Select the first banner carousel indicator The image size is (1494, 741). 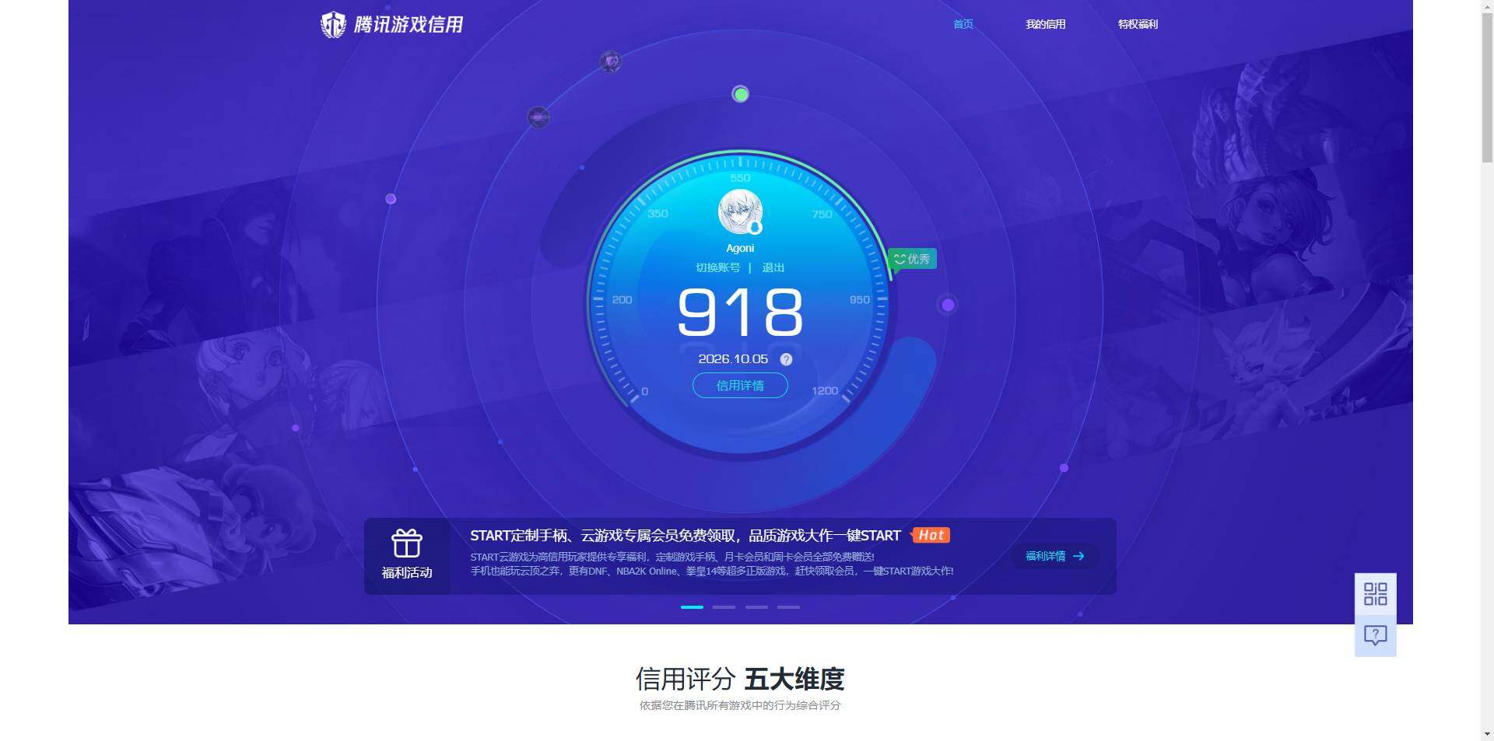click(x=692, y=607)
